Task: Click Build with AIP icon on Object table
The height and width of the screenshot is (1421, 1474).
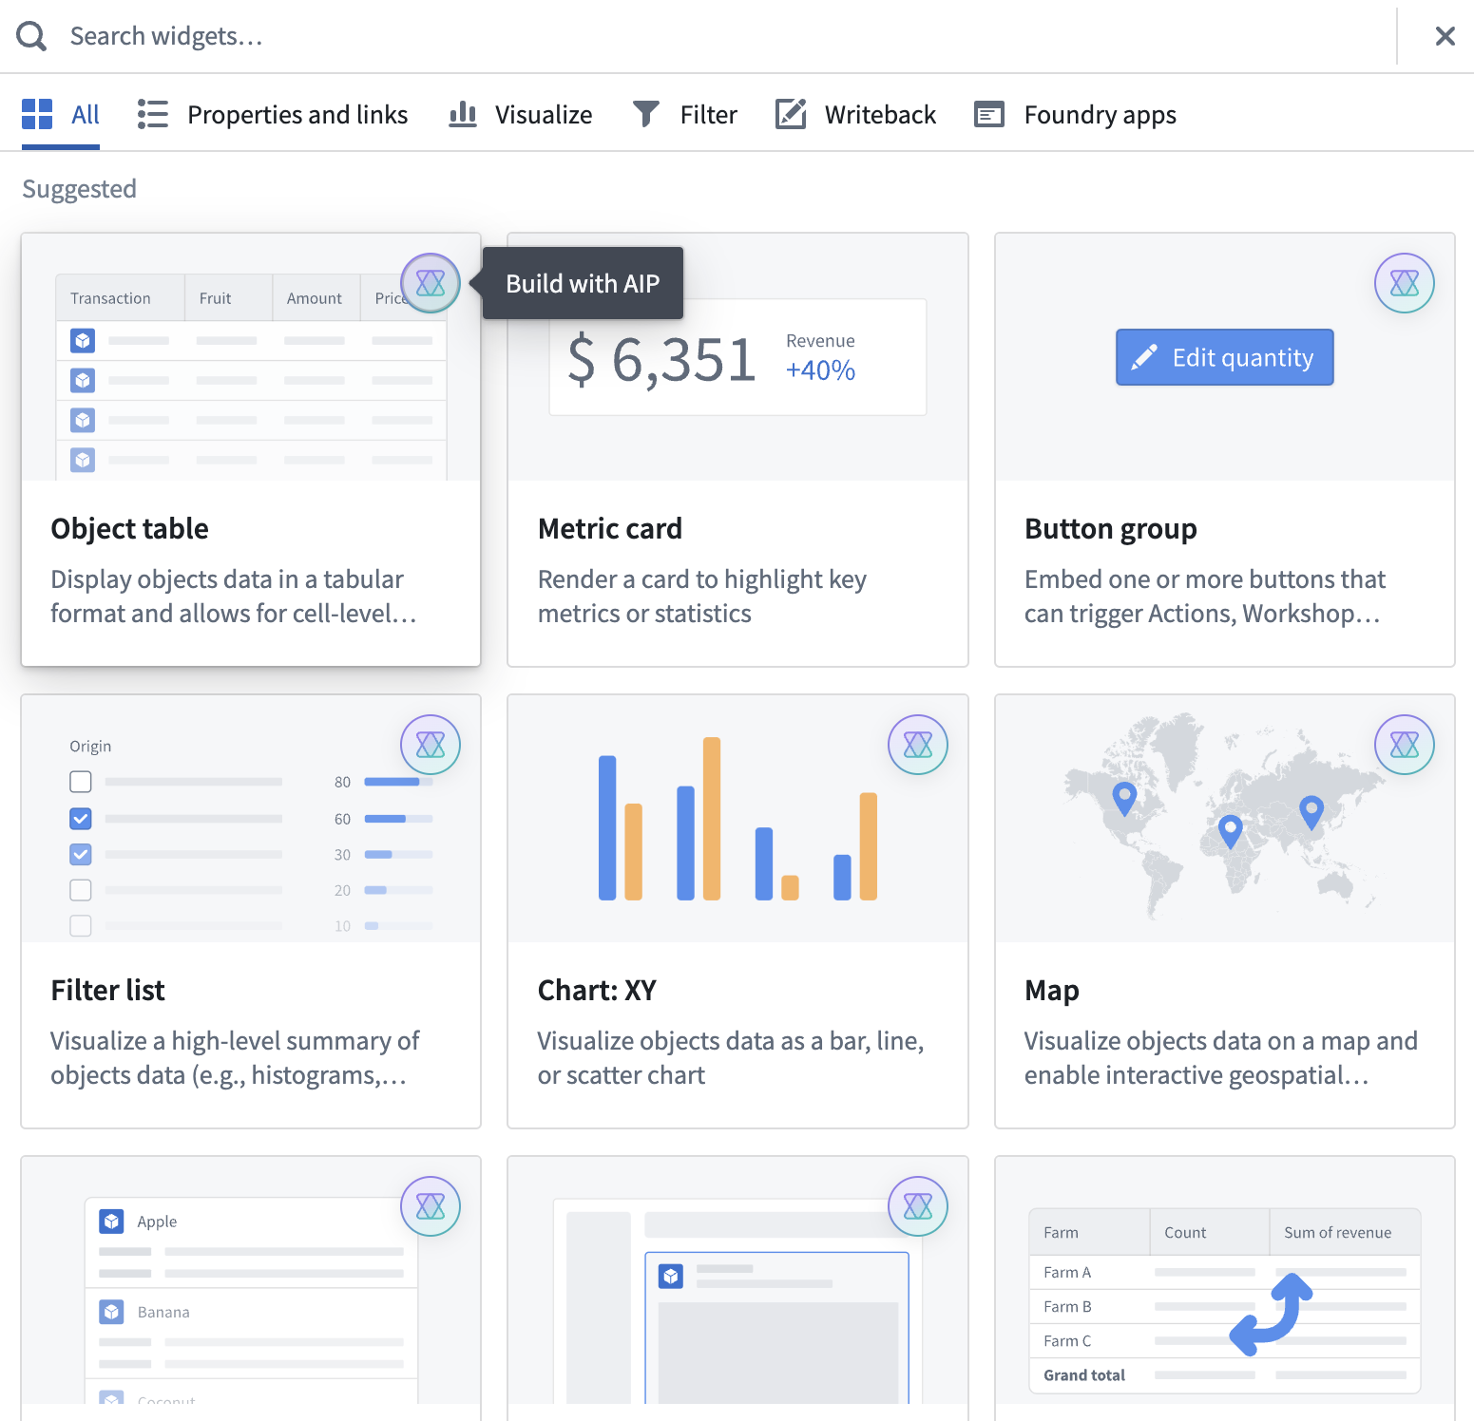Action: (431, 283)
